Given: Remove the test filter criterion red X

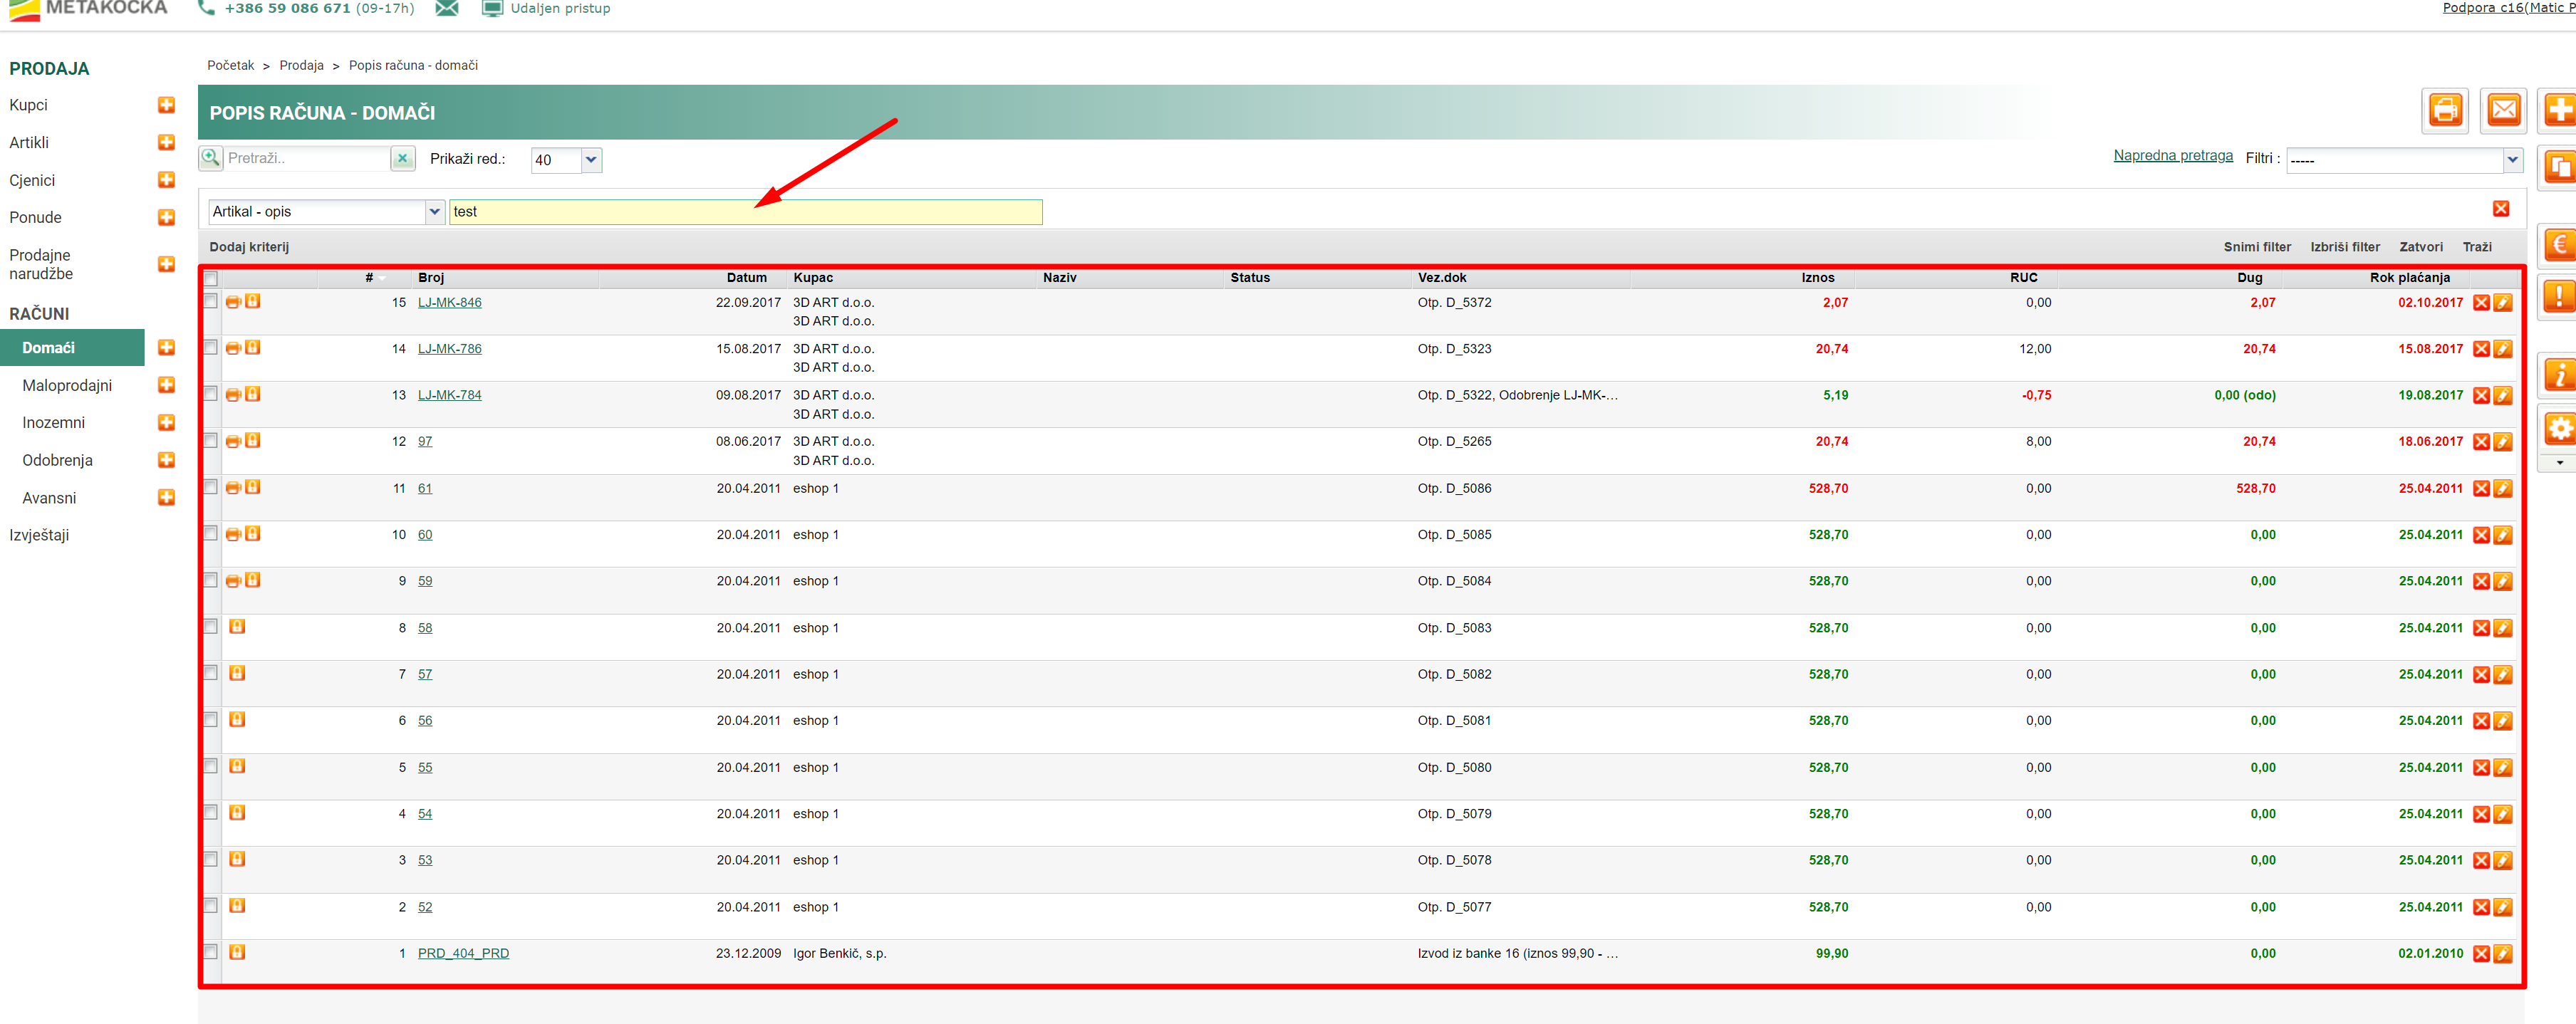Looking at the screenshot, I should (x=2500, y=209).
